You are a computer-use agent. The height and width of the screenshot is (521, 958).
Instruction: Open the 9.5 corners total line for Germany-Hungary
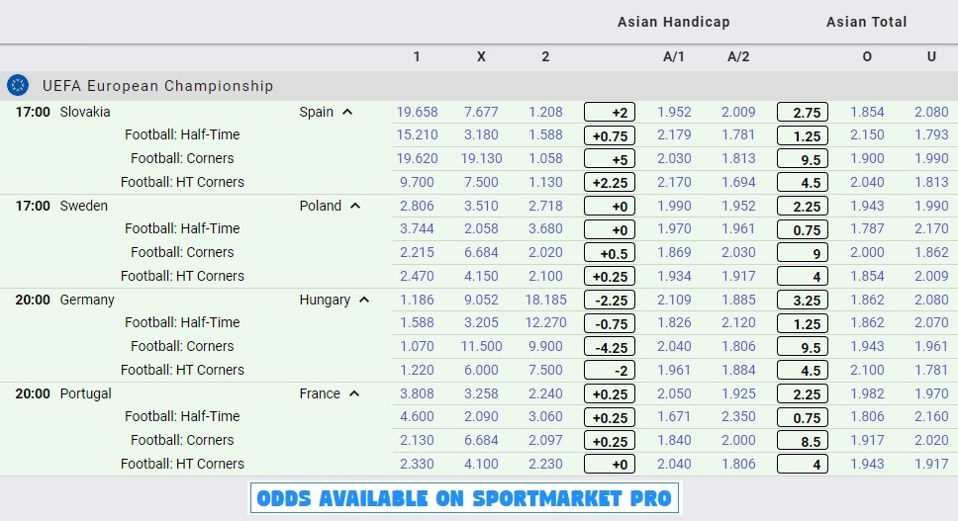coord(803,347)
